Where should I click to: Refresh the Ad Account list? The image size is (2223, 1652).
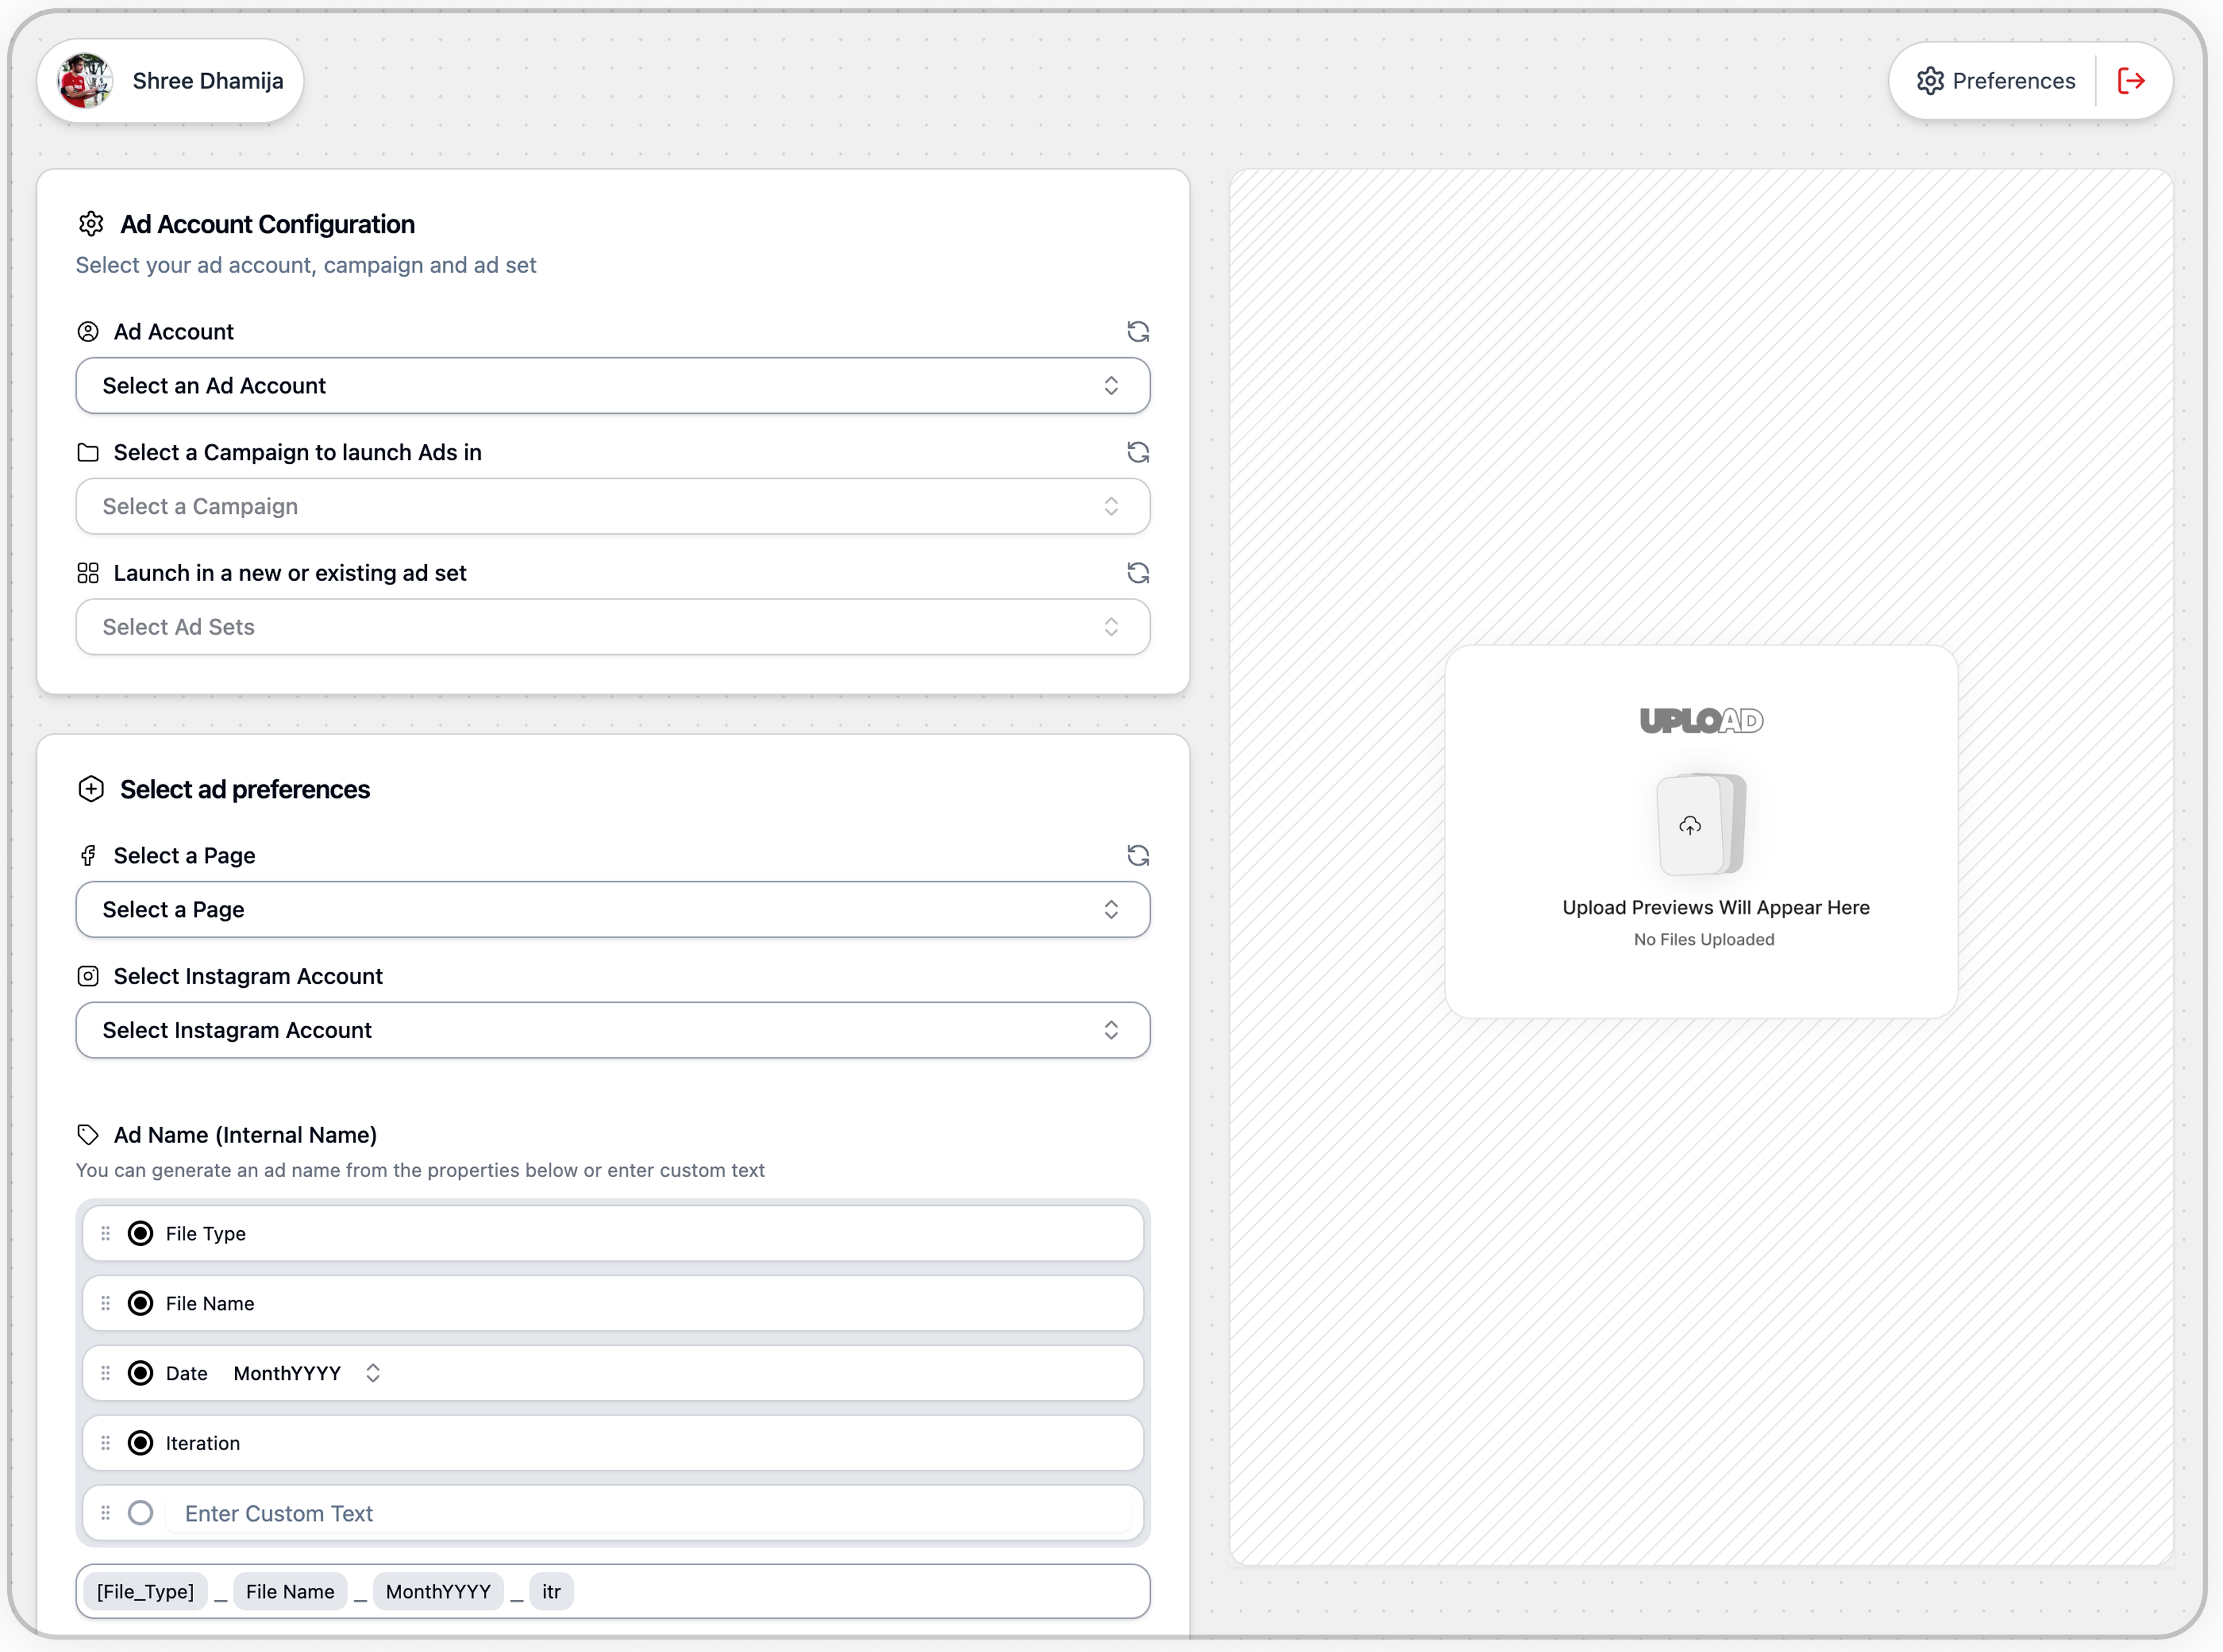pyautogui.click(x=1138, y=332)
